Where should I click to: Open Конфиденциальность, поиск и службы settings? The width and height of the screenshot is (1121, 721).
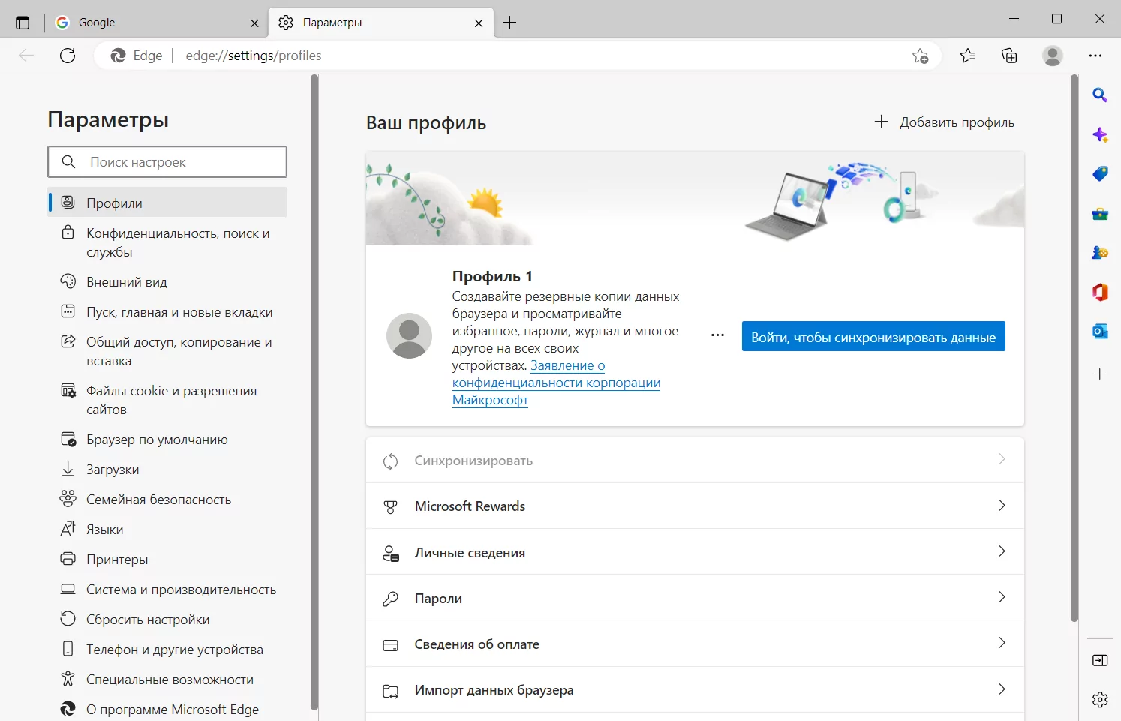click(167, 242)
